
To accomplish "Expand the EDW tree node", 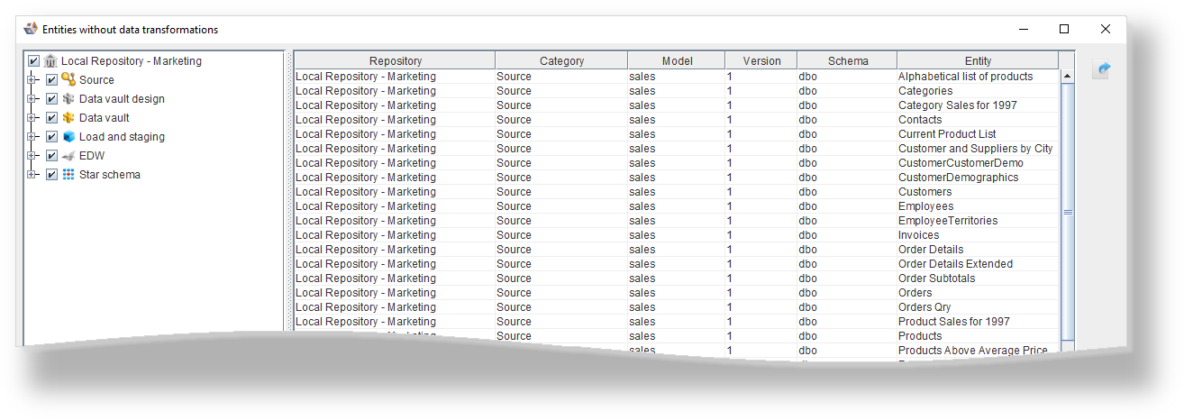I will pos(32,156).
